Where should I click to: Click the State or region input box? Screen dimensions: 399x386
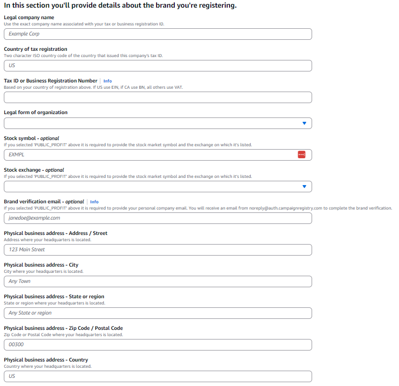tap(158, 313)
